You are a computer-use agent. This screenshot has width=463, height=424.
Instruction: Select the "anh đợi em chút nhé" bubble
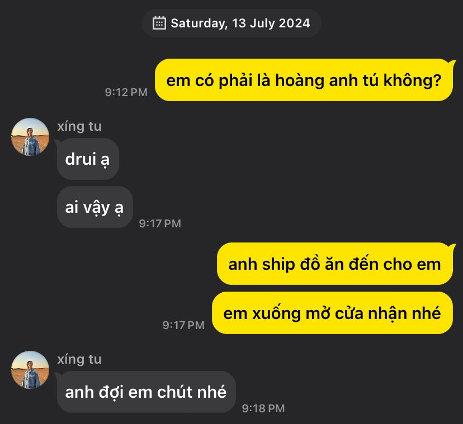tap(146, 392)
